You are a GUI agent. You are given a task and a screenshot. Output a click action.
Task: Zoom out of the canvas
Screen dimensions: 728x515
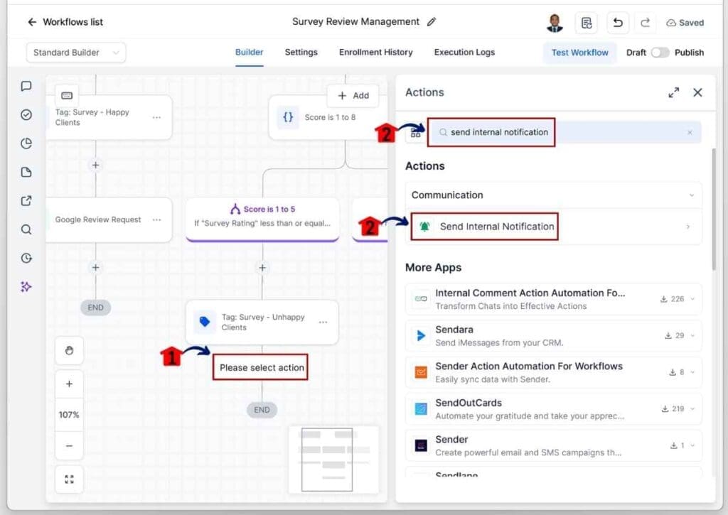(x=69, y=446)
